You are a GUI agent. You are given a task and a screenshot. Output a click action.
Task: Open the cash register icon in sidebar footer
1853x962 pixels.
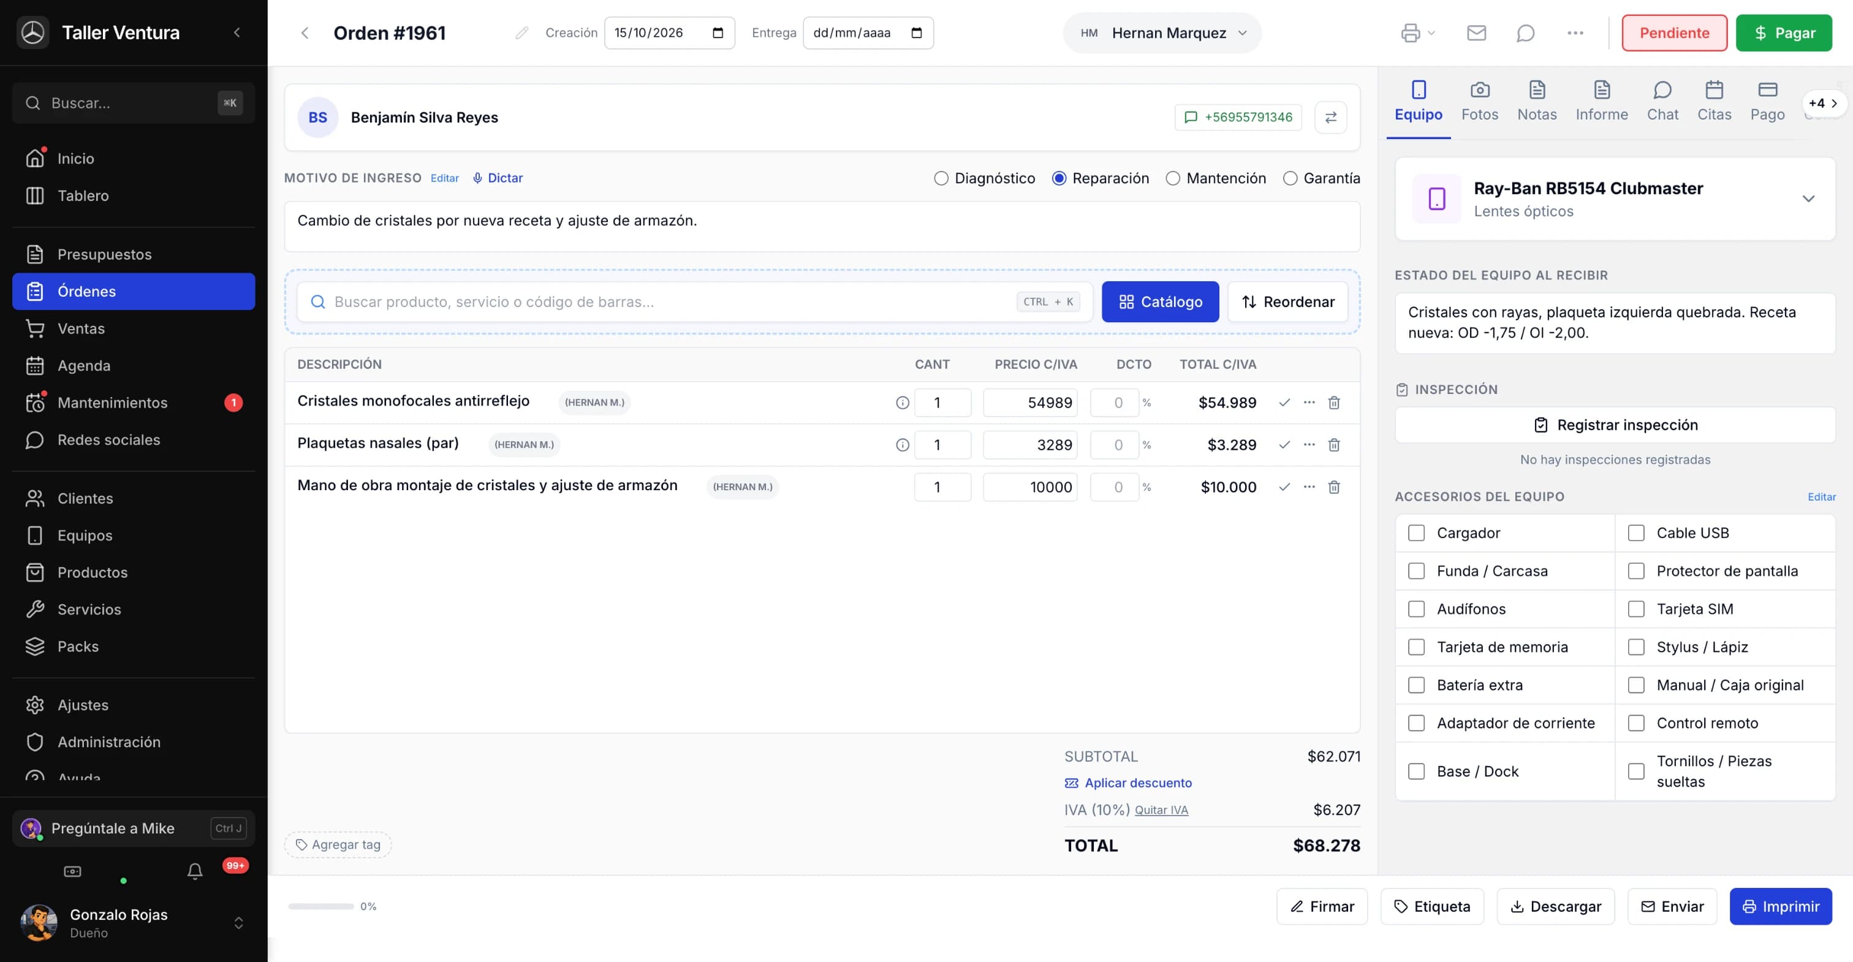[73, 871]
